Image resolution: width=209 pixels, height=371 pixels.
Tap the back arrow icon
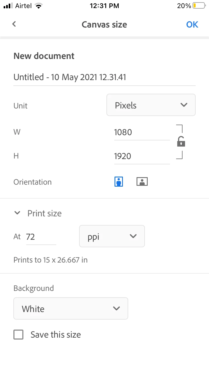tap(14, 24)
